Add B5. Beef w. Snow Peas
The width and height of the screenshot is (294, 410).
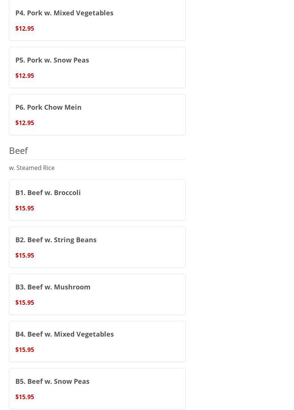(x=52, y=381)
